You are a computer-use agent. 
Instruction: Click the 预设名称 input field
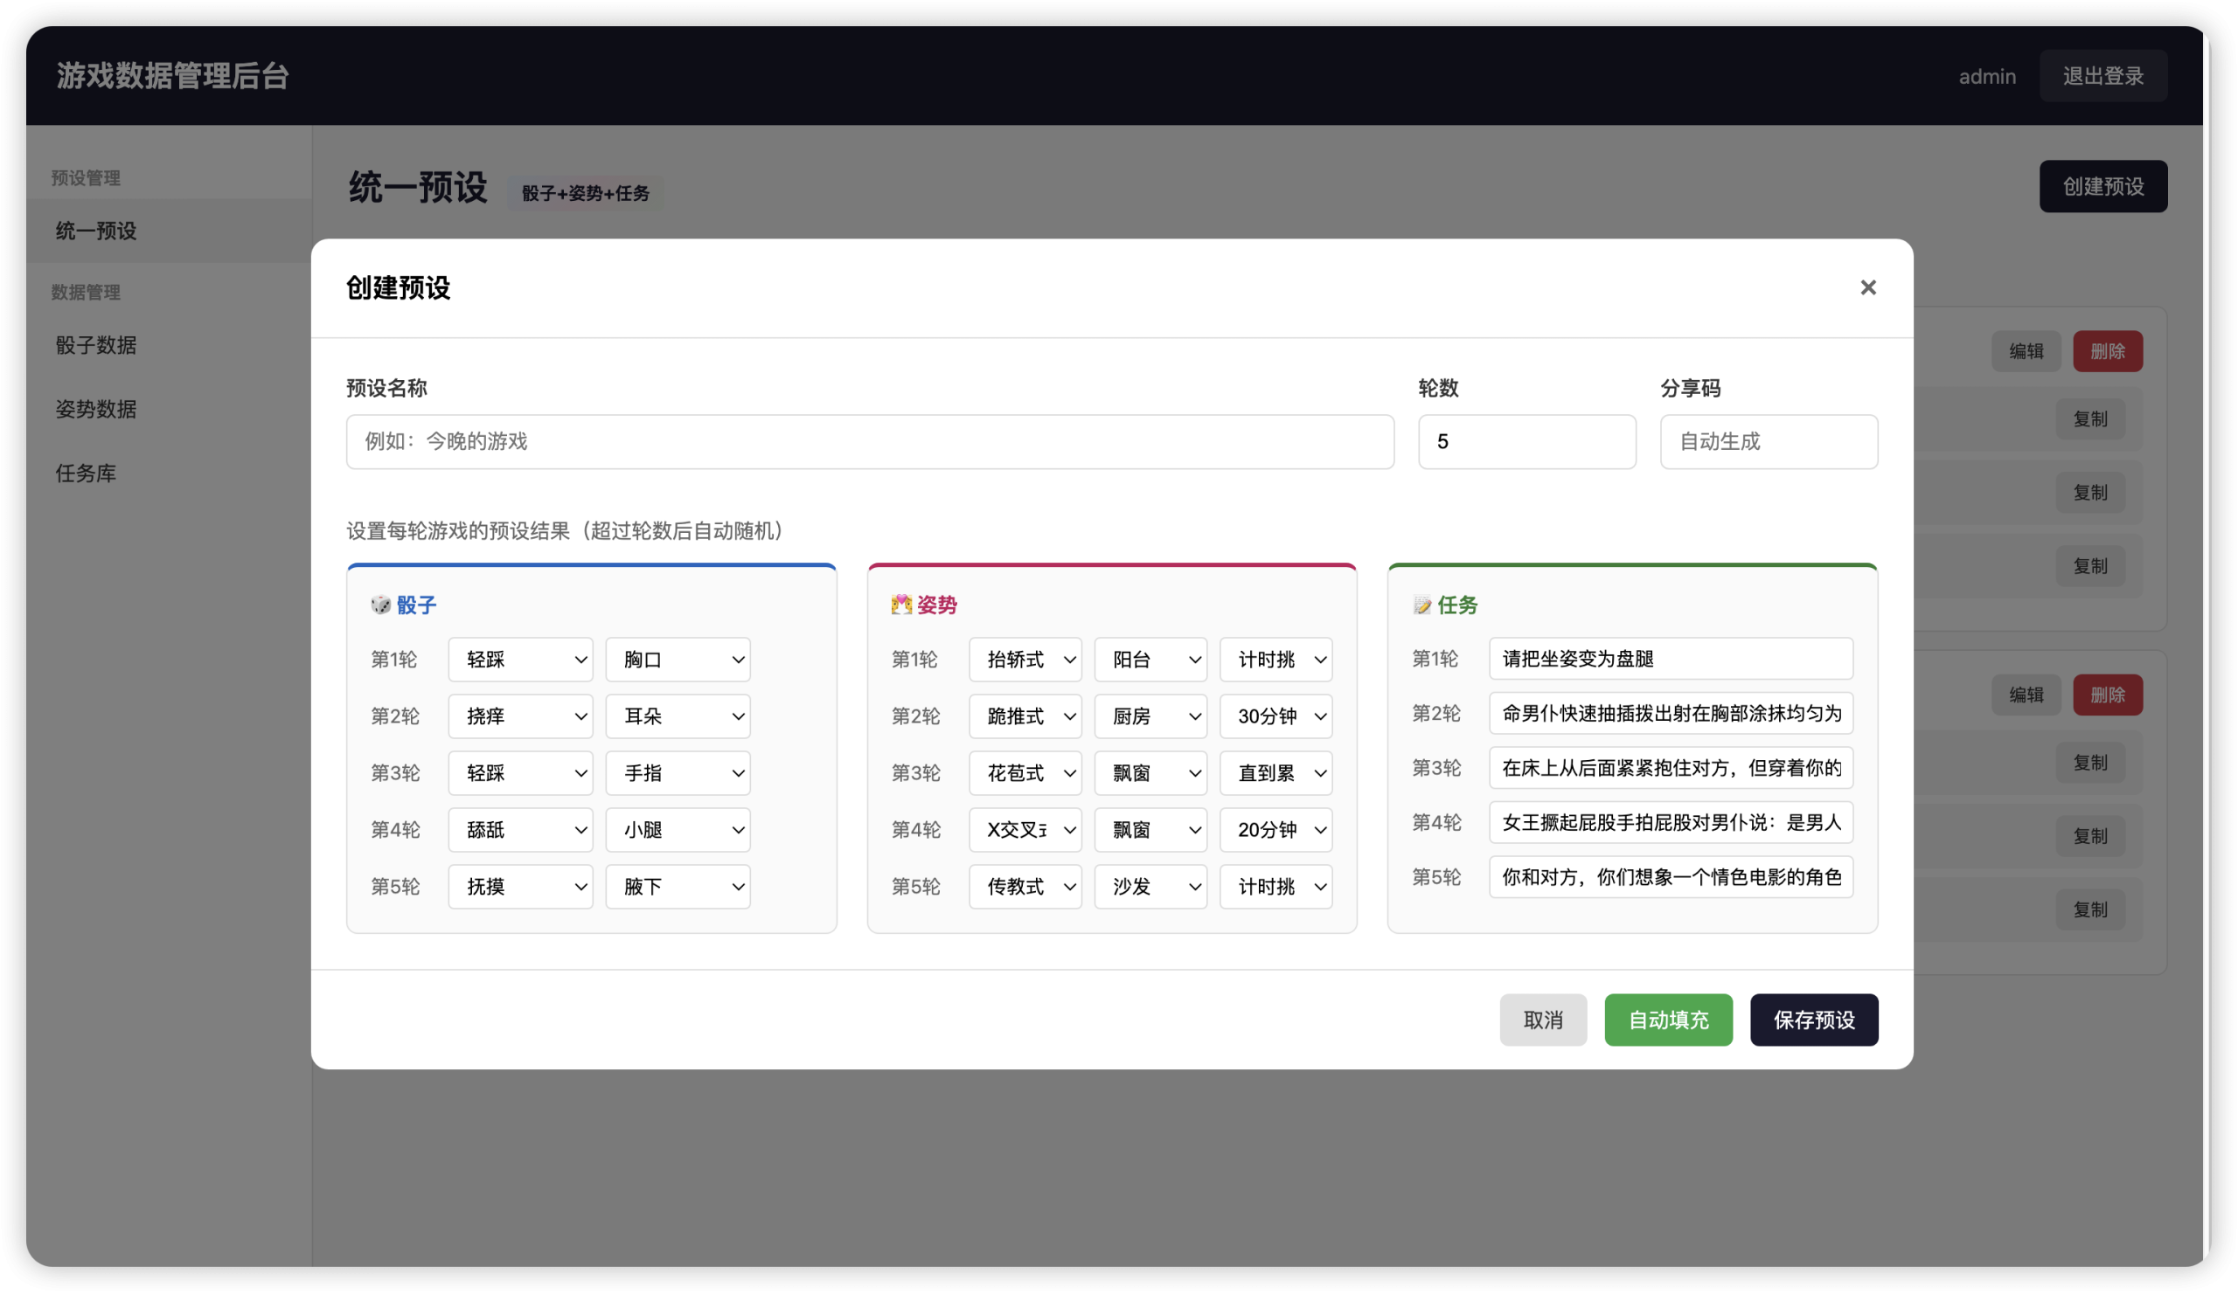(870, 441)
